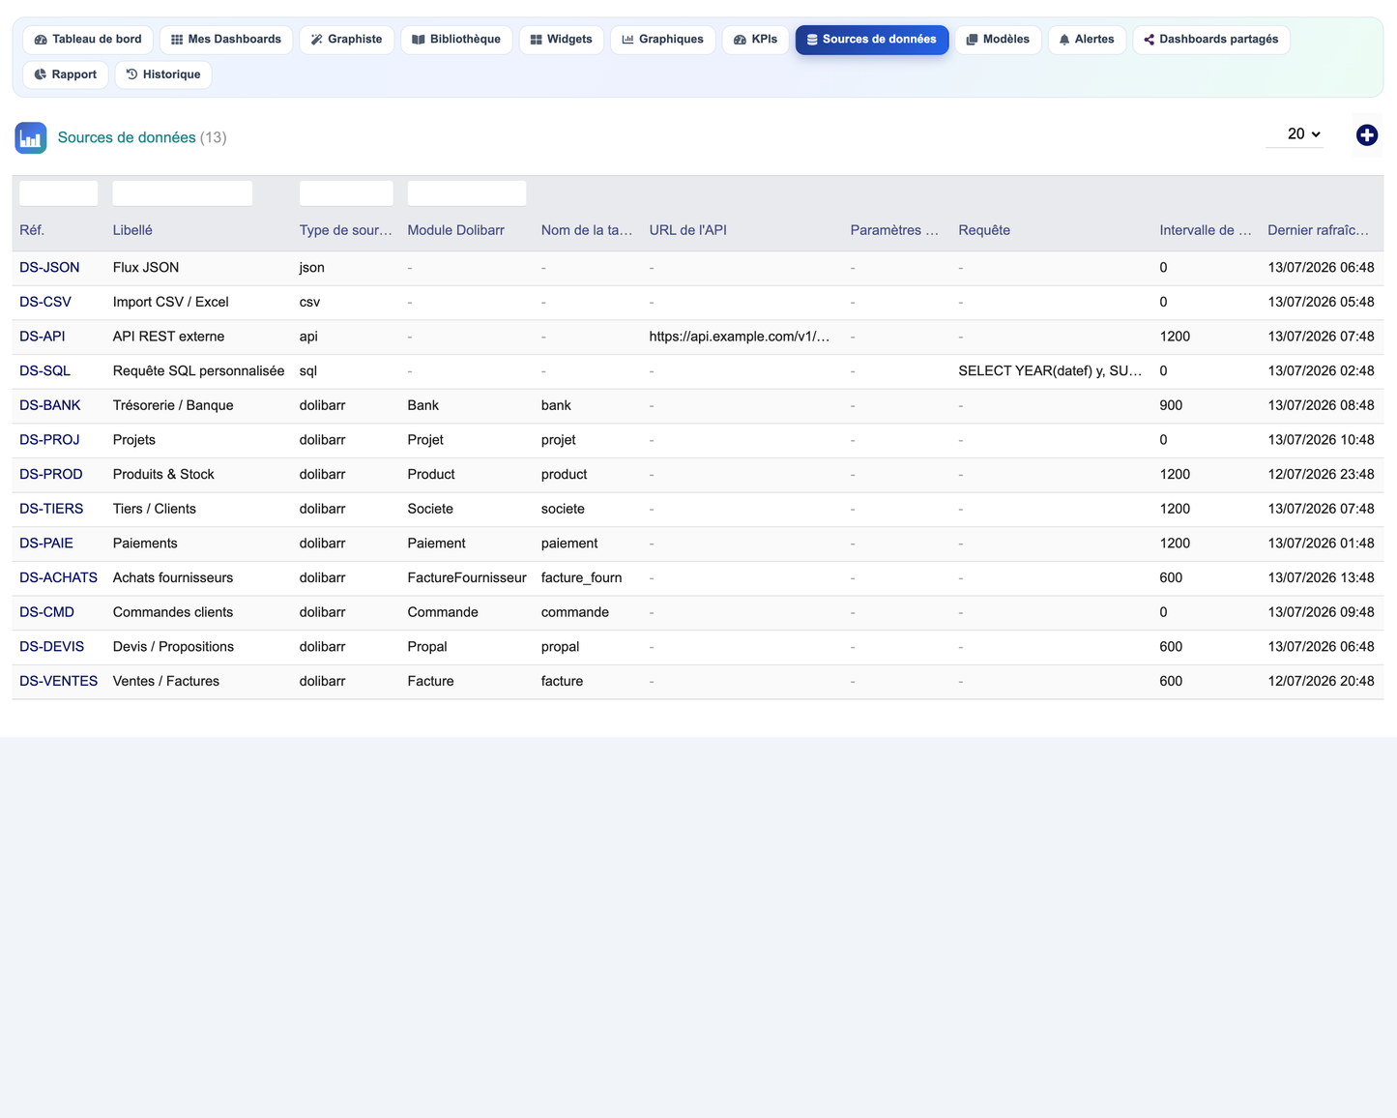Open the DS-API source link
This screenshot has height=1118, width=1397.
tap(43, 337)
